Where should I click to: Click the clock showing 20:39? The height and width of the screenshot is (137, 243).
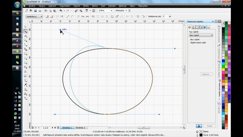[17, 126]
